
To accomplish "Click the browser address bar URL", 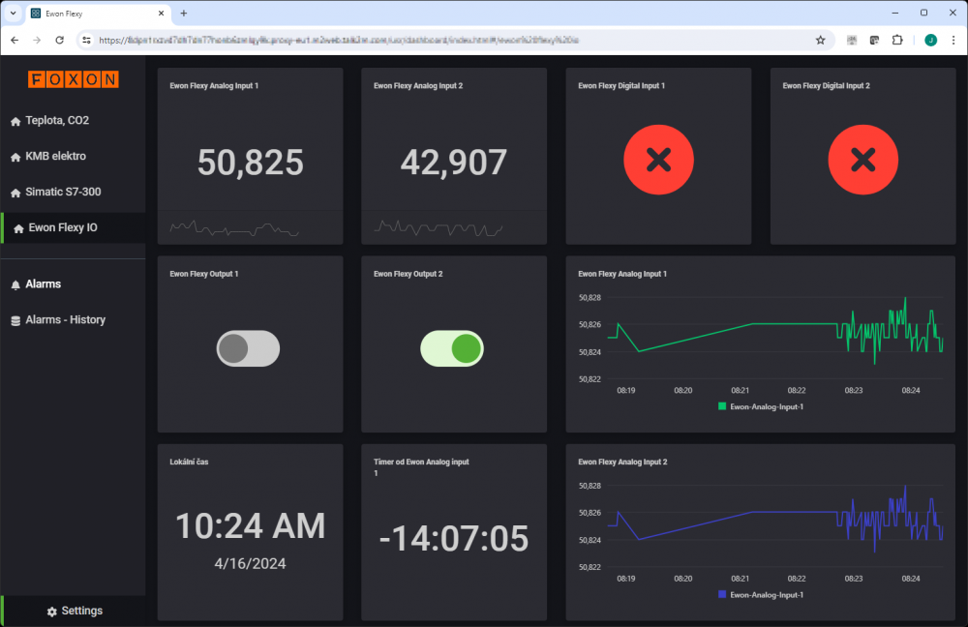I will (x=338, y=40).
